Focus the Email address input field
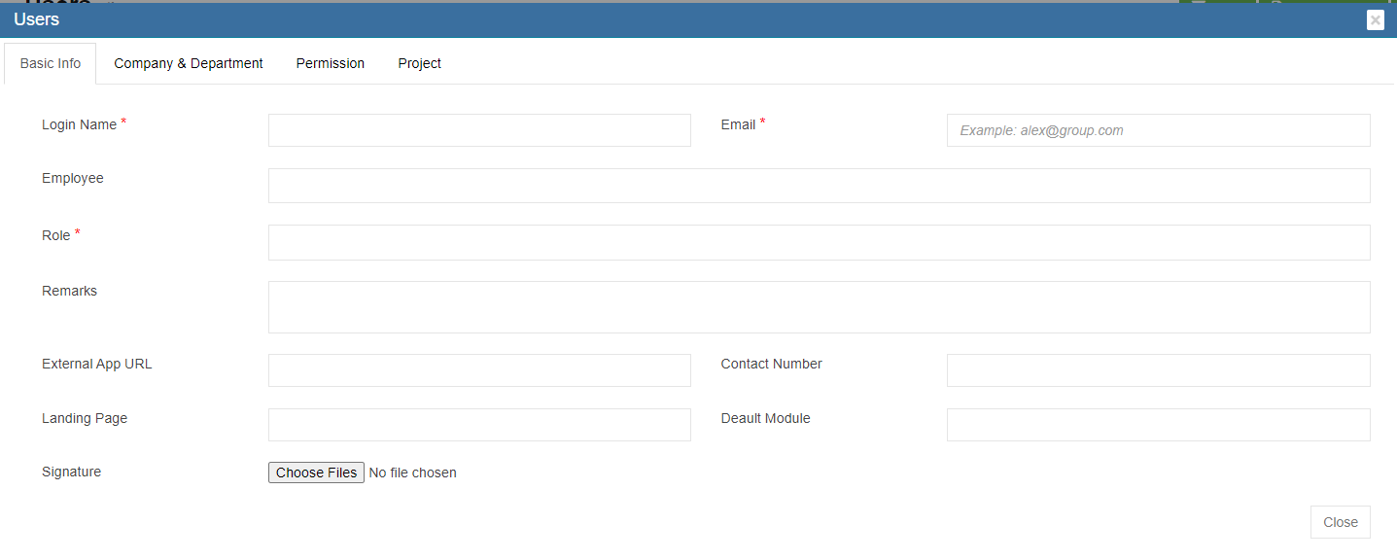Image resolution: width=1397 pixels, height=560 pixels. 1158,130
